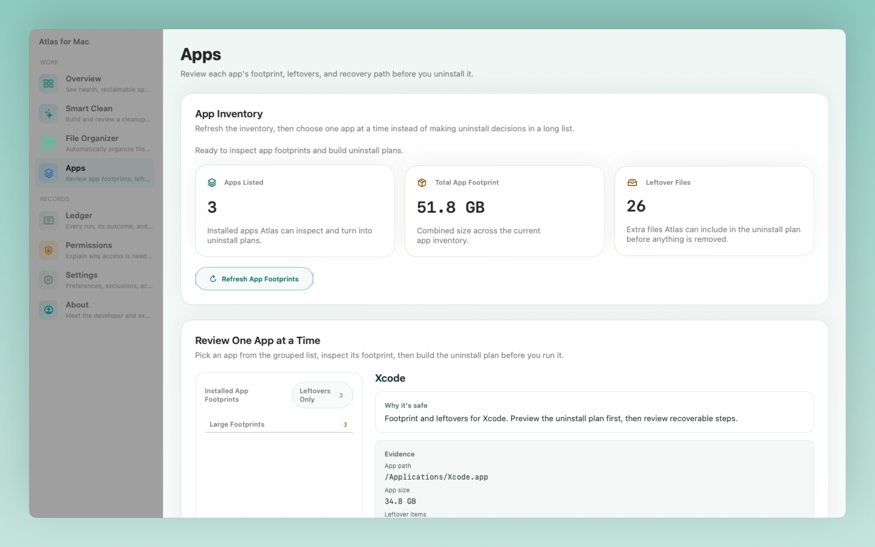Open the Overview section
The image size is (875, 547).
pos(95,84)
